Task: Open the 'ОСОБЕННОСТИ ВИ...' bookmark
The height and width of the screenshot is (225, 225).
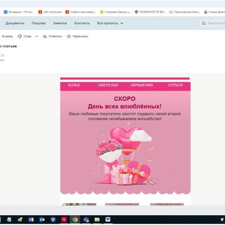Action: 150,12
